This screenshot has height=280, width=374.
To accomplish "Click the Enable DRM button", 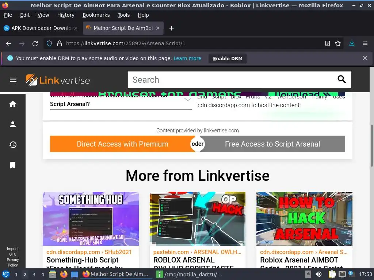I will (x=228, y=59).
